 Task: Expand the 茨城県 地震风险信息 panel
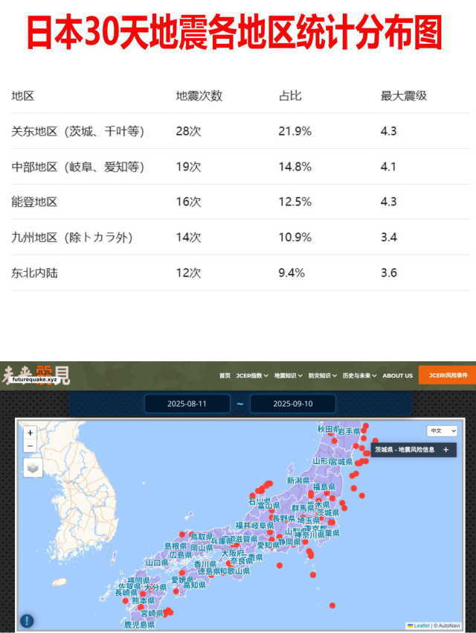[409, 450]
